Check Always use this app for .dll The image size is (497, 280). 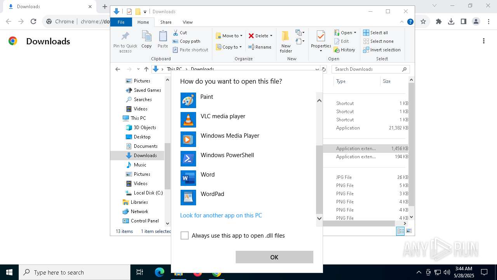tap(185, 236)
